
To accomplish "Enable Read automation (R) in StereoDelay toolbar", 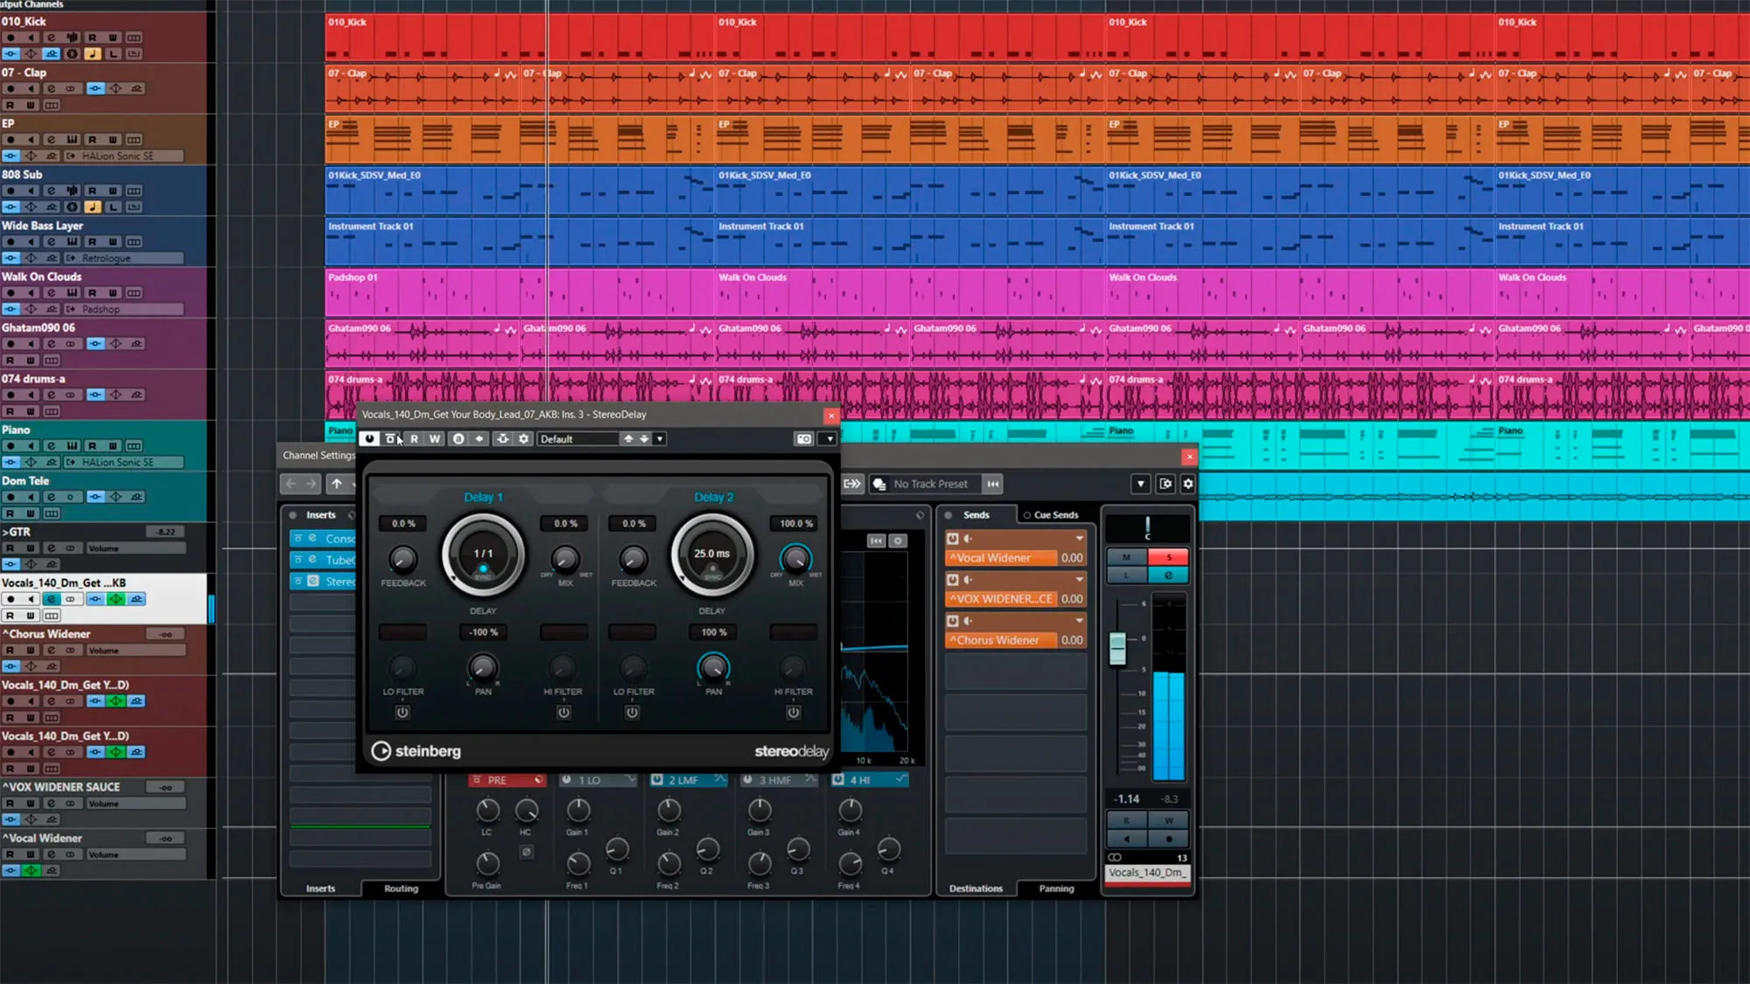I will coord(415,439).
